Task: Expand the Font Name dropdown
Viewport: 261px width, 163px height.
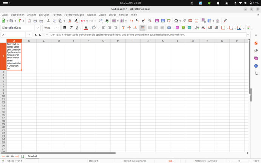Action: point(37,28)
